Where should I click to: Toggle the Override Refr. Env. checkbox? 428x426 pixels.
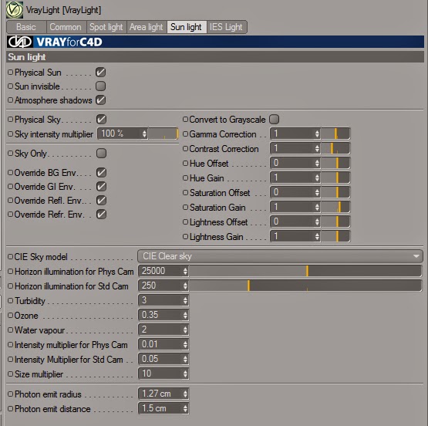tap(101, 215)
